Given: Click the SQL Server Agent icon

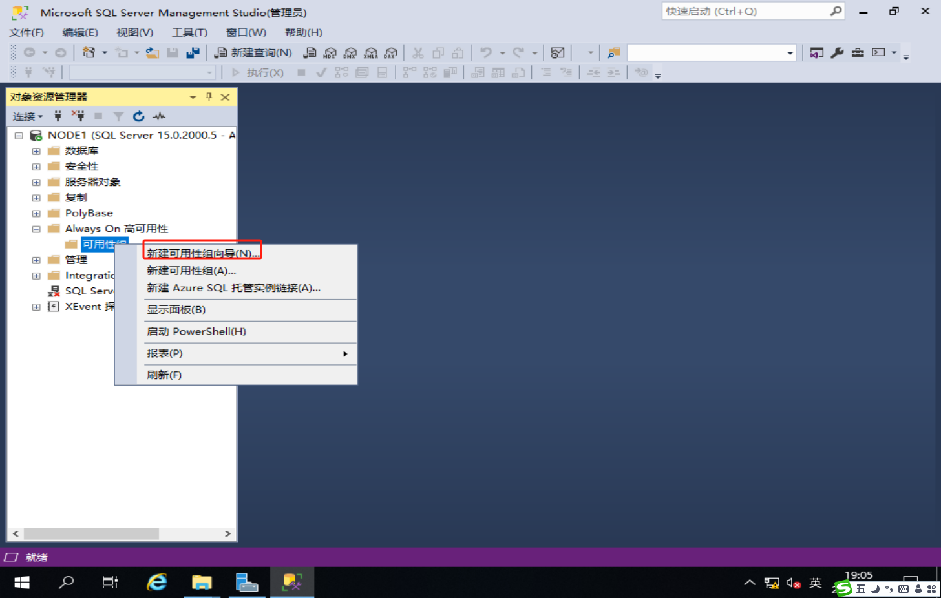Looking at the screenshot, I should point(54,291).
